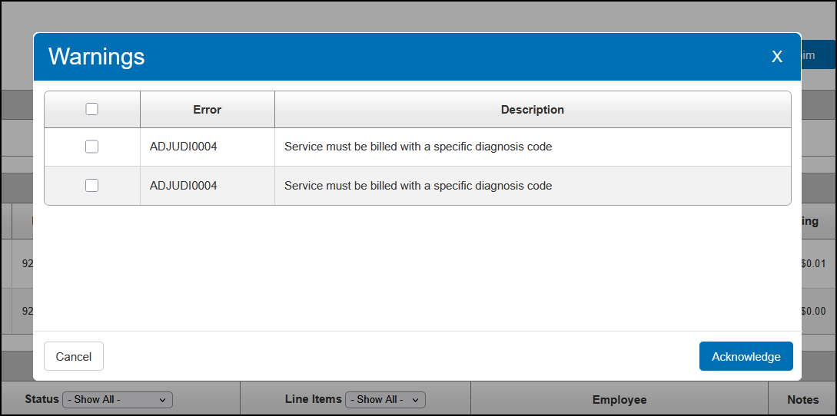
Task: Select the $0.01 amount in background table
Action: (813, 263)
